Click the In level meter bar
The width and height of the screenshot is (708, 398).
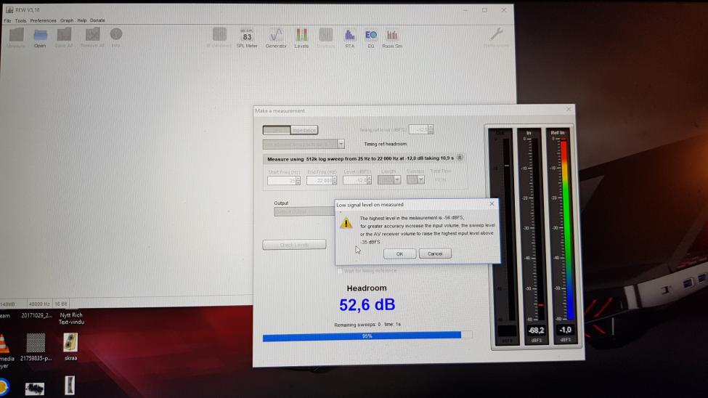tap(536, 229)
